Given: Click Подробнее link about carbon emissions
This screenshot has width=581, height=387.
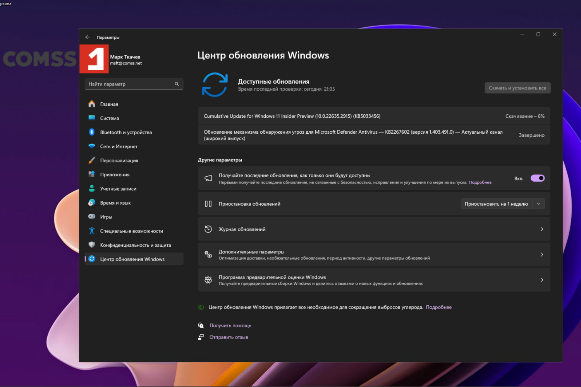Looking at the screenshot, I should (439, 307).
